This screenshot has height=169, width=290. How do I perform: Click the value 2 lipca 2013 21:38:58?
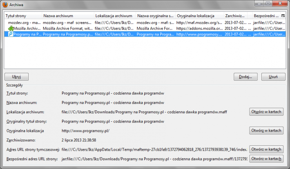[79, 140]
